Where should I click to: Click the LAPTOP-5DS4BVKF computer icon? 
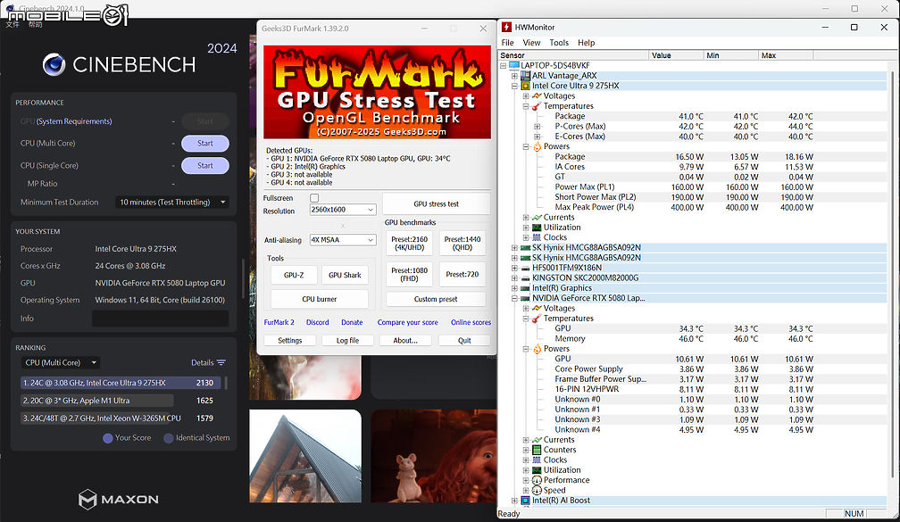tap(513, 65)
